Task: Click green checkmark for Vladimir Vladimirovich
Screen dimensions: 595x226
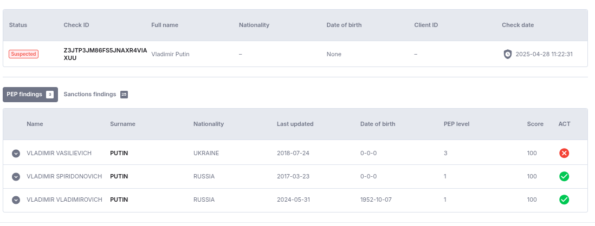Action: pos(564,200)
